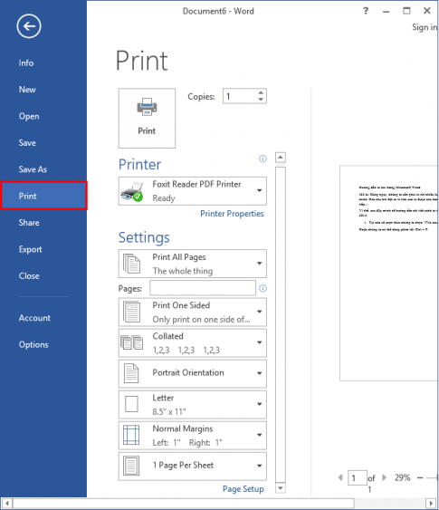Increase copies with the up spinner arrow

click(261, 92)
